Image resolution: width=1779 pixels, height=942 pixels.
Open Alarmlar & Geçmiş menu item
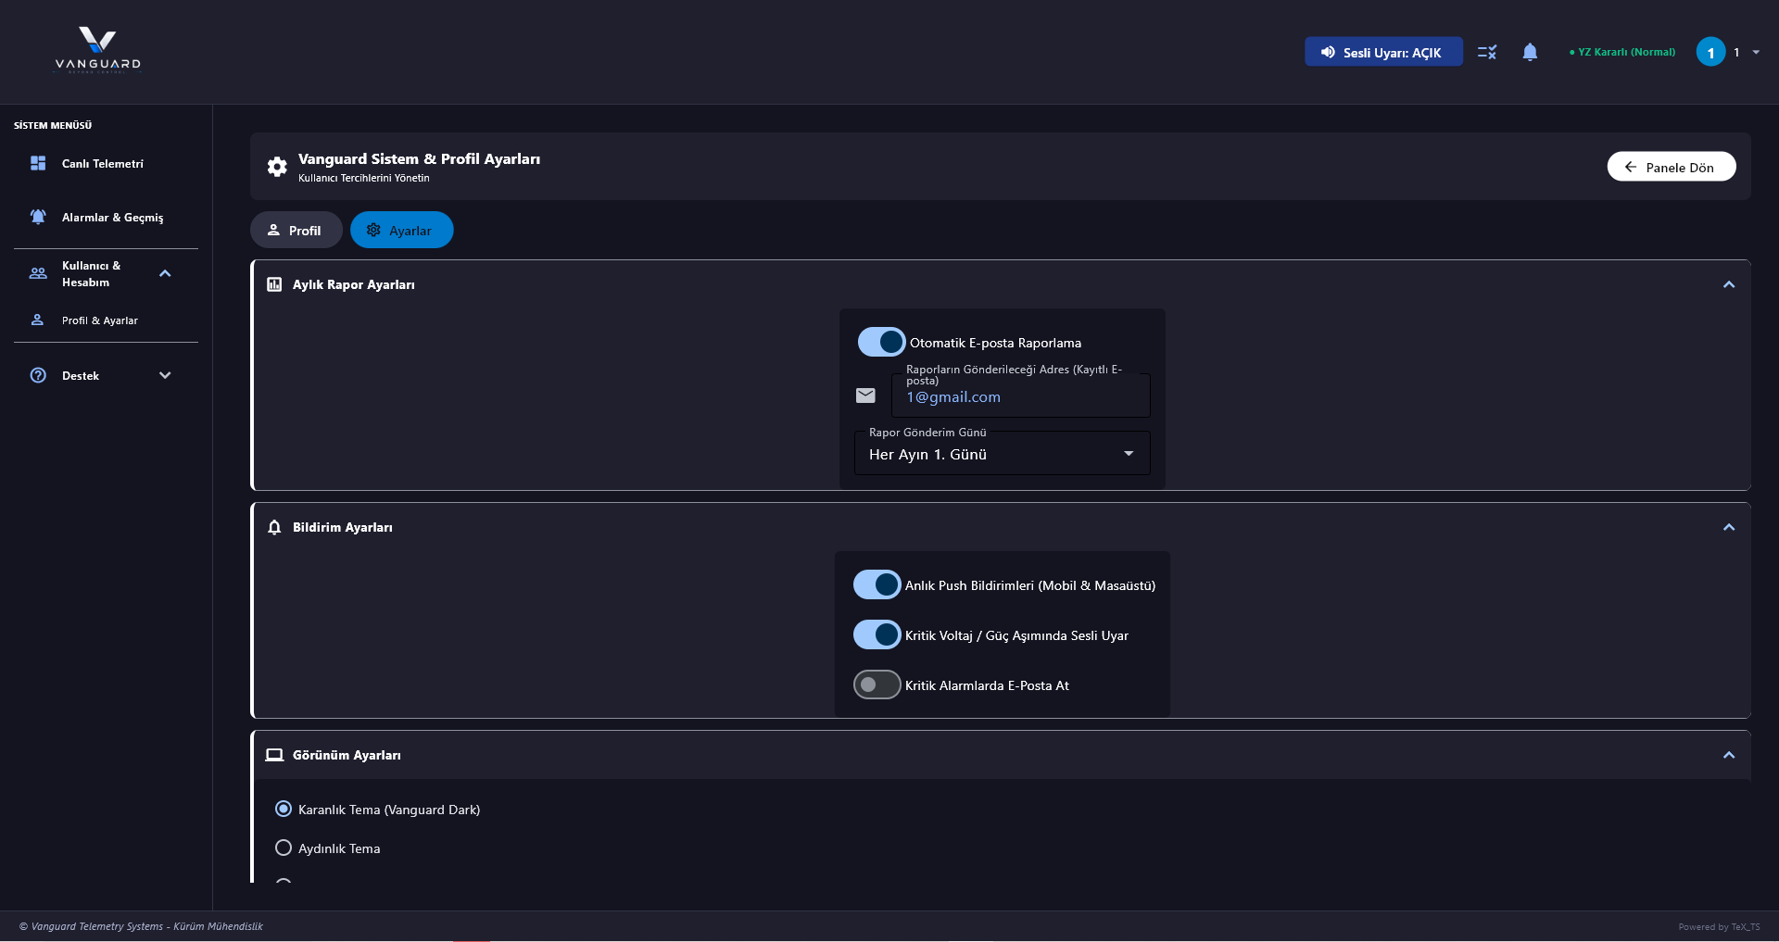pos(106,217)
